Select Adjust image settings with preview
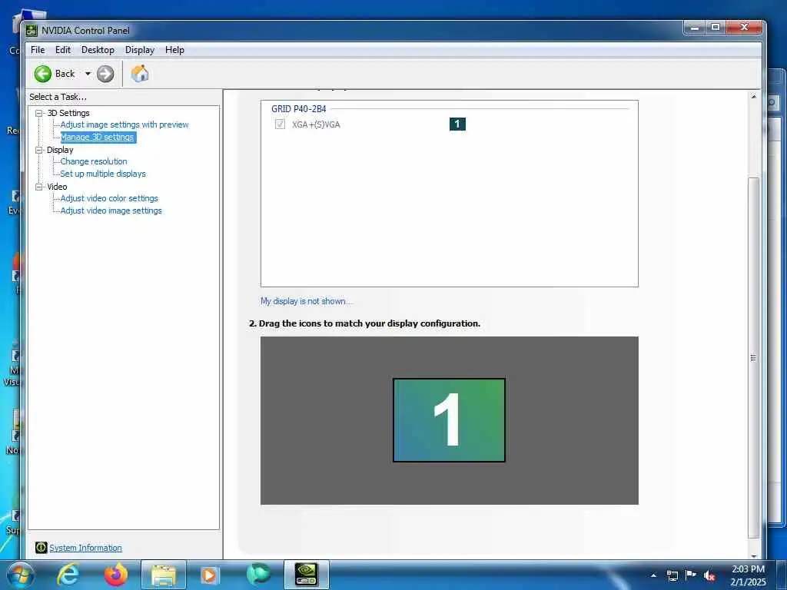787x590 pixels. click(125, 124)
